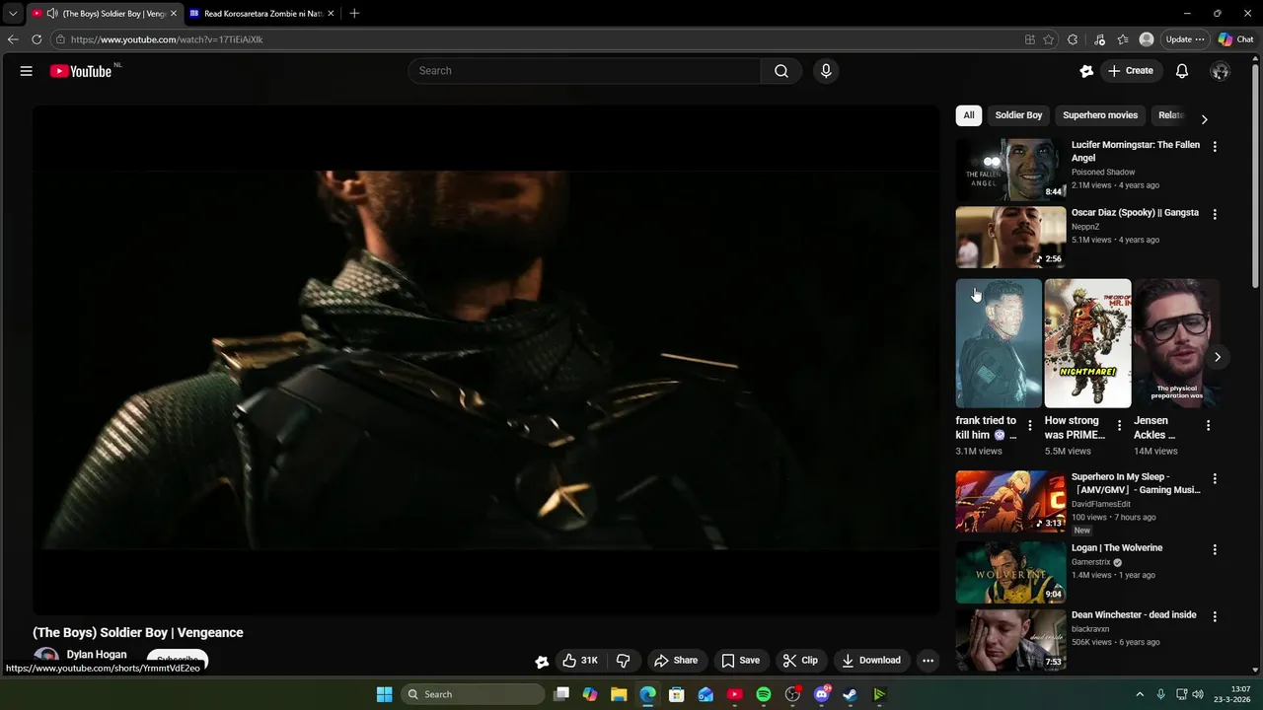Click the star badge icon left of like
1263x710 pixels.
[x=542, y=662]
